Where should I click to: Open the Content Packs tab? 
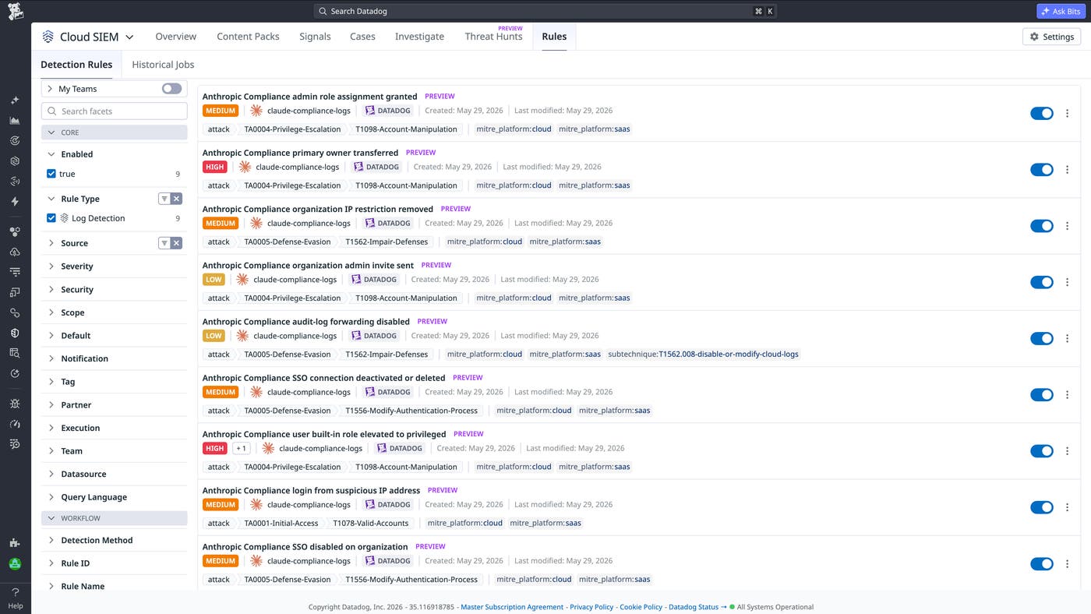[x=248, y=37]
